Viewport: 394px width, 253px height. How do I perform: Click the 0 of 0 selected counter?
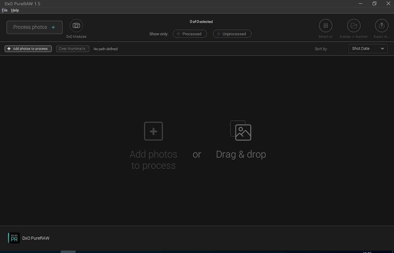201,22
